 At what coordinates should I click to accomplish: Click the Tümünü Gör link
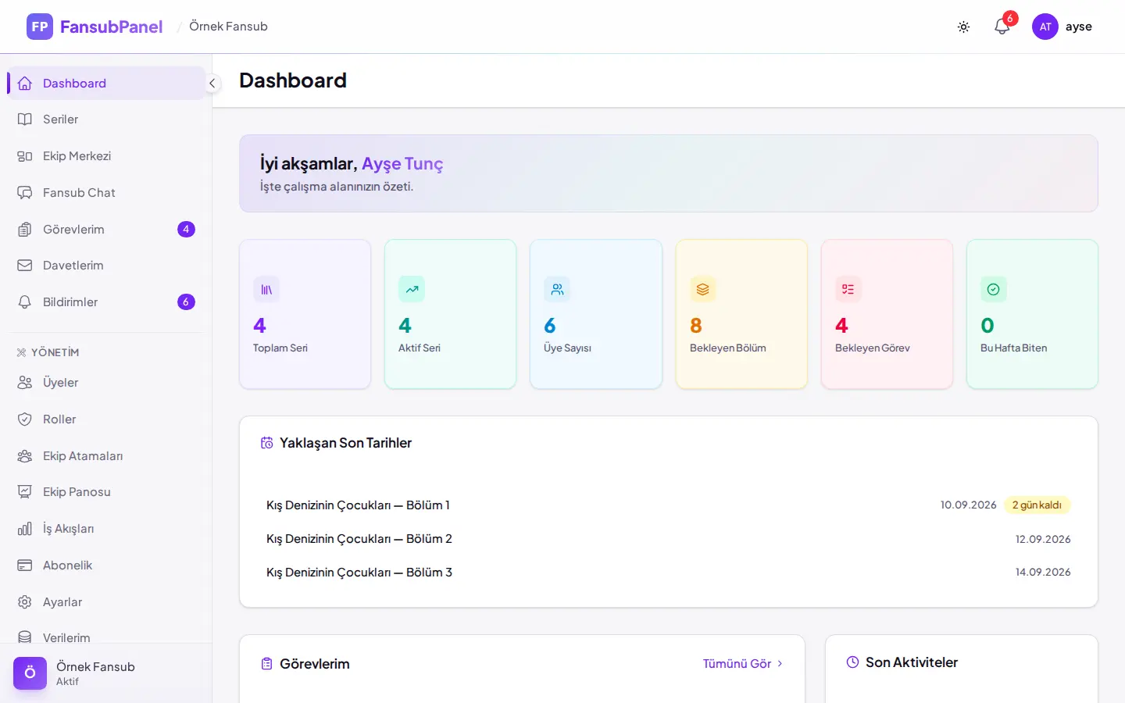click(742, 664)
